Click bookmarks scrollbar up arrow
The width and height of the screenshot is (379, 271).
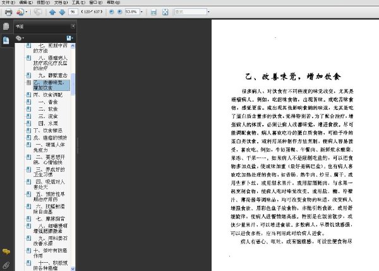(x=73, y=45)
